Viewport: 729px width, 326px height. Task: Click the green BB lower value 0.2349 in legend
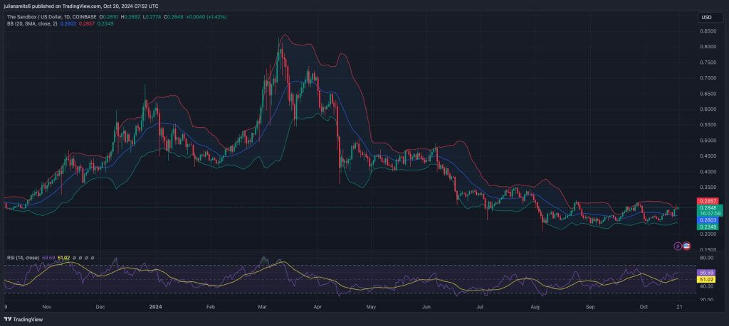pos(105,23)
